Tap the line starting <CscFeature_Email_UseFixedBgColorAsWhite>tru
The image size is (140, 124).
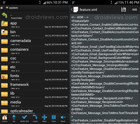click(105, 47)
